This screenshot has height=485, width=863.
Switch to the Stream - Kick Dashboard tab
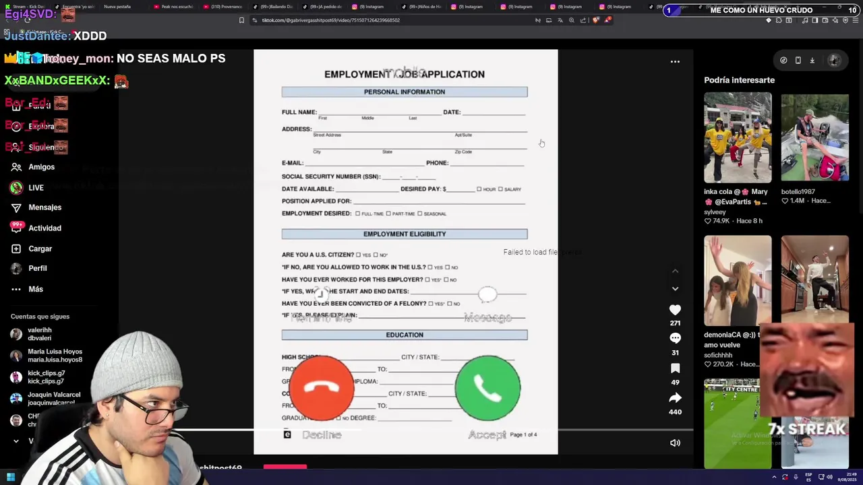[26, 7]
